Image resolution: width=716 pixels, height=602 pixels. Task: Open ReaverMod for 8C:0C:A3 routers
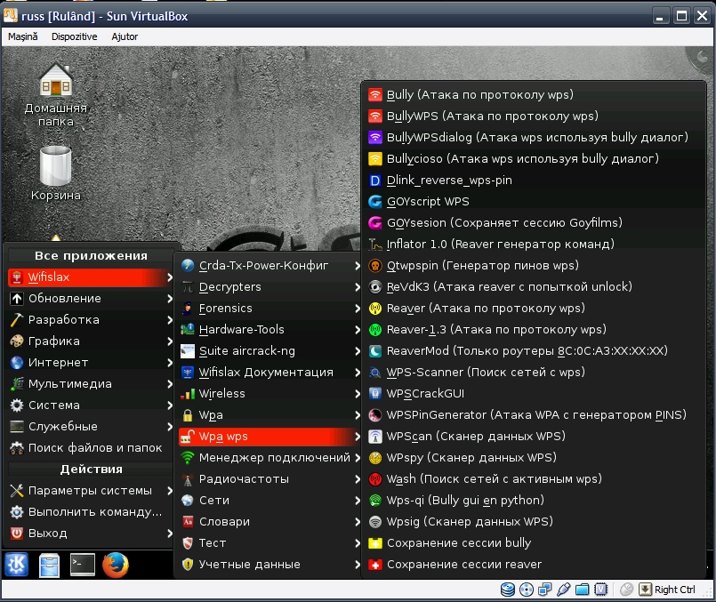[534, 351]
